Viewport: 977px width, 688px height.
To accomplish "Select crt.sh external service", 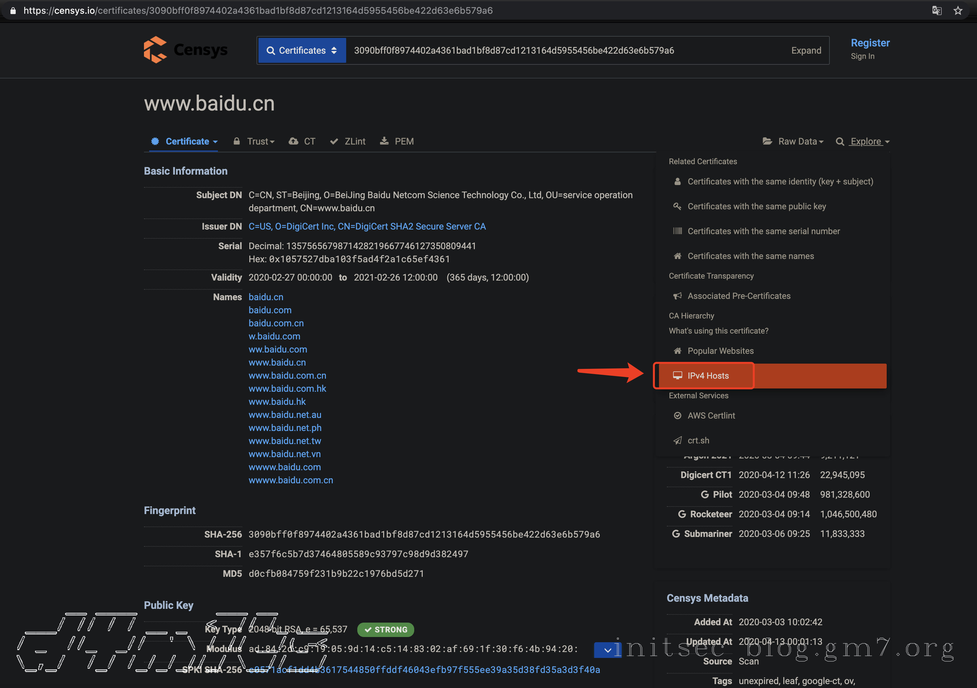I will coord(698,440).
